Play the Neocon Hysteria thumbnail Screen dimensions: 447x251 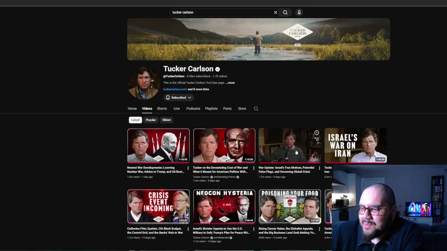tap(224, 206)
